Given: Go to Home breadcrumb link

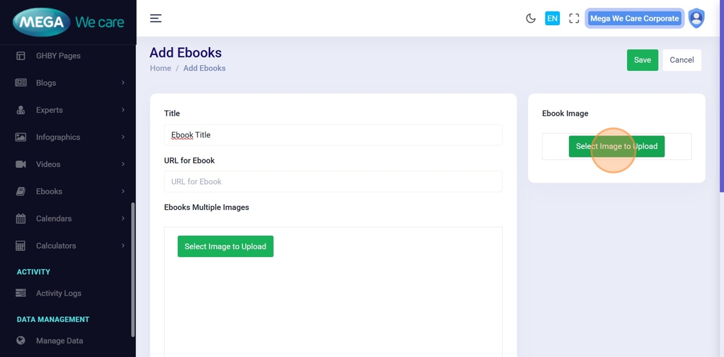Looking at the screenshot, I should 160,68.
